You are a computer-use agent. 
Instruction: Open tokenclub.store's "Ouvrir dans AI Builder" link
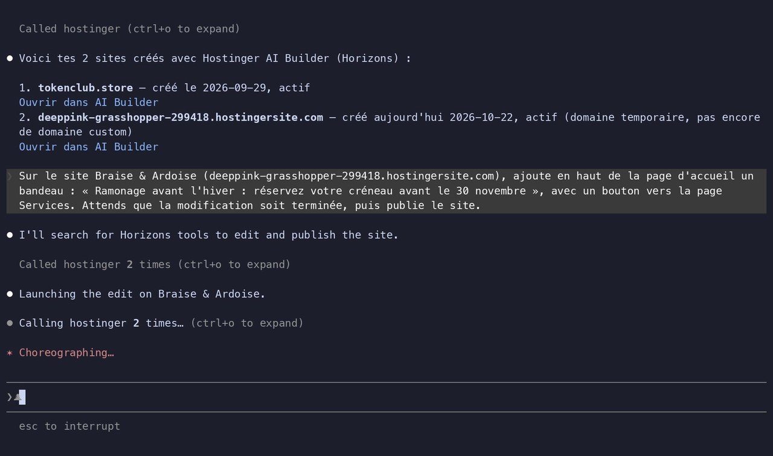[89, 103]
